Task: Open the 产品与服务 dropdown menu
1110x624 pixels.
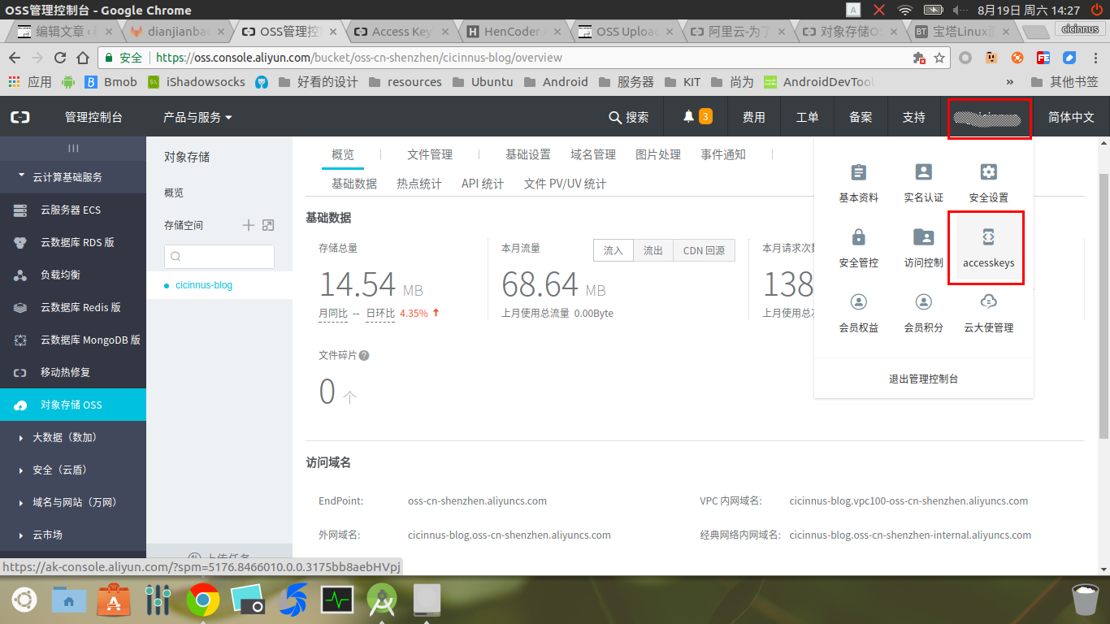Action: 197,117
